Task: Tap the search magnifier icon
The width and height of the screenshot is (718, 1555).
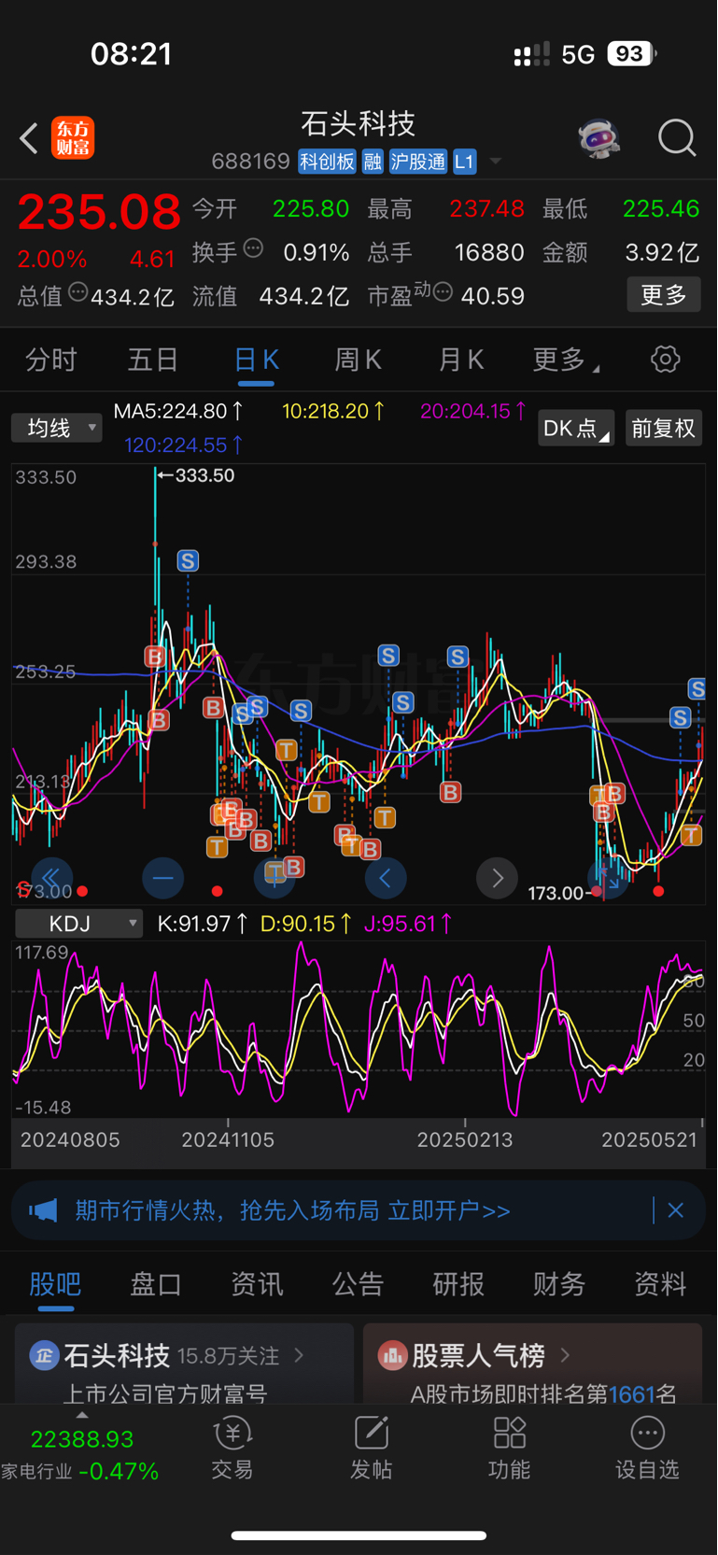Action: click(677, 138)
